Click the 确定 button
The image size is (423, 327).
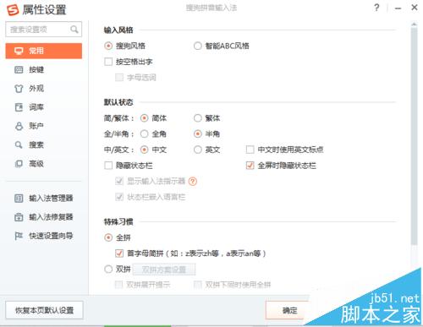pyautogui.click(x=290, y=310)
